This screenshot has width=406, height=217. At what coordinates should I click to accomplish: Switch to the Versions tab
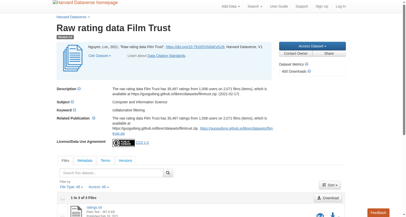[125, 161]
